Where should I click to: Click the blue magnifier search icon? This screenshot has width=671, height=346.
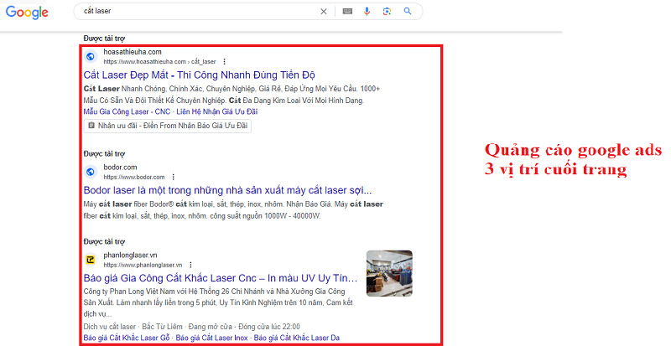pos(408,11)
